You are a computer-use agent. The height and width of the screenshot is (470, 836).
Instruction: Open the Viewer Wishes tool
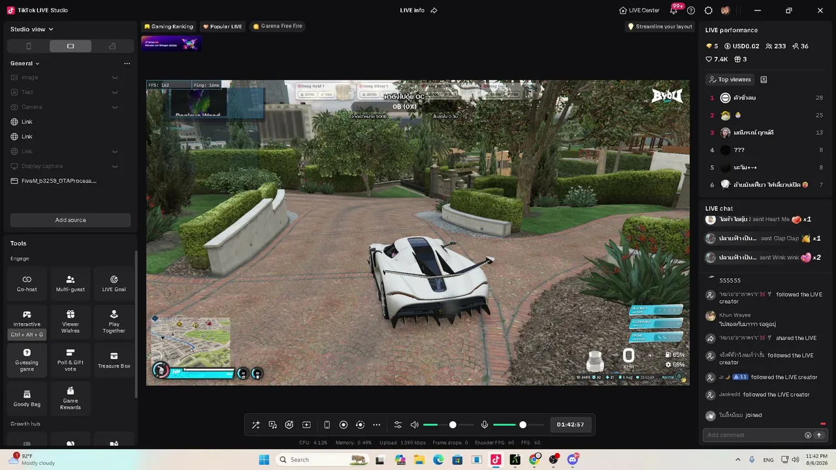tap(71, 322)
